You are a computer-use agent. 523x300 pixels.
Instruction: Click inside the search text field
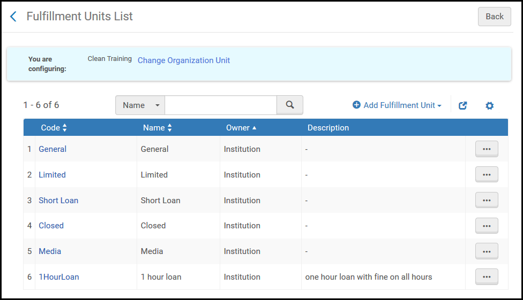click(x=220, y=105)
